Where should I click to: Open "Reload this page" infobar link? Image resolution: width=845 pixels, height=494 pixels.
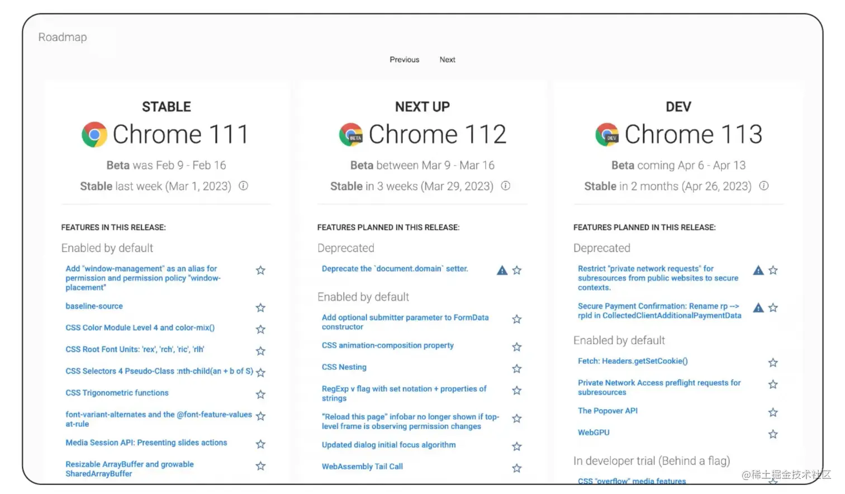(410, 421)
